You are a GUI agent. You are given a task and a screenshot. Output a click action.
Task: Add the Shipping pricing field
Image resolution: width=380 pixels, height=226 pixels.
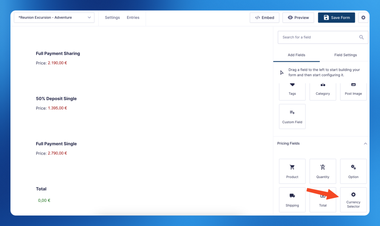tap(292, 200)
